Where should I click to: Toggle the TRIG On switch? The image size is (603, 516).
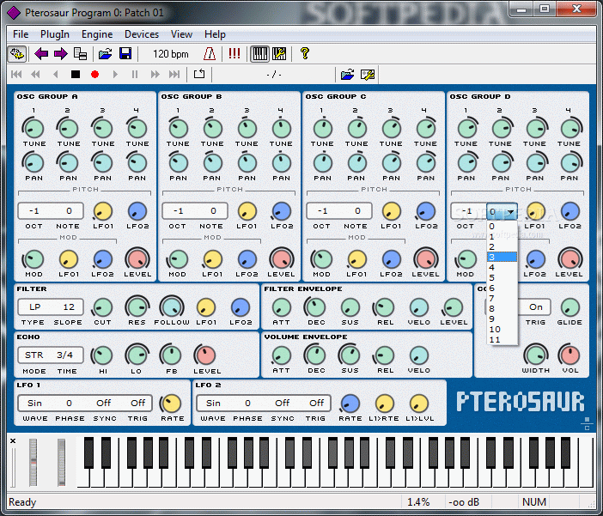535,307
